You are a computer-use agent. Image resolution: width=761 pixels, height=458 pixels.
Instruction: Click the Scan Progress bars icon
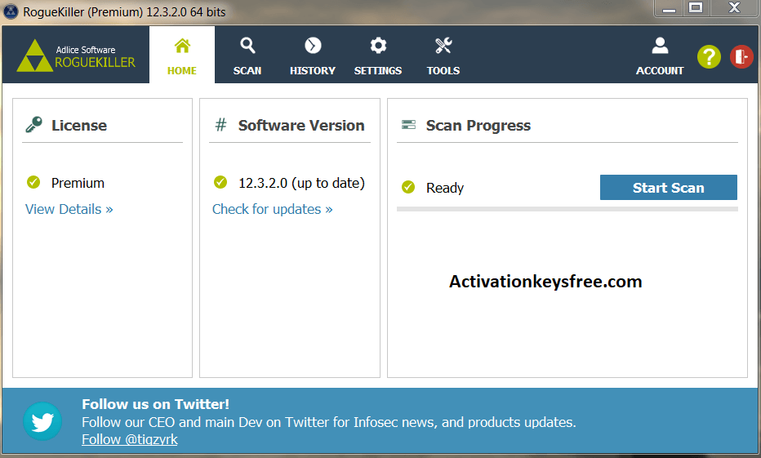pos(408,125)
